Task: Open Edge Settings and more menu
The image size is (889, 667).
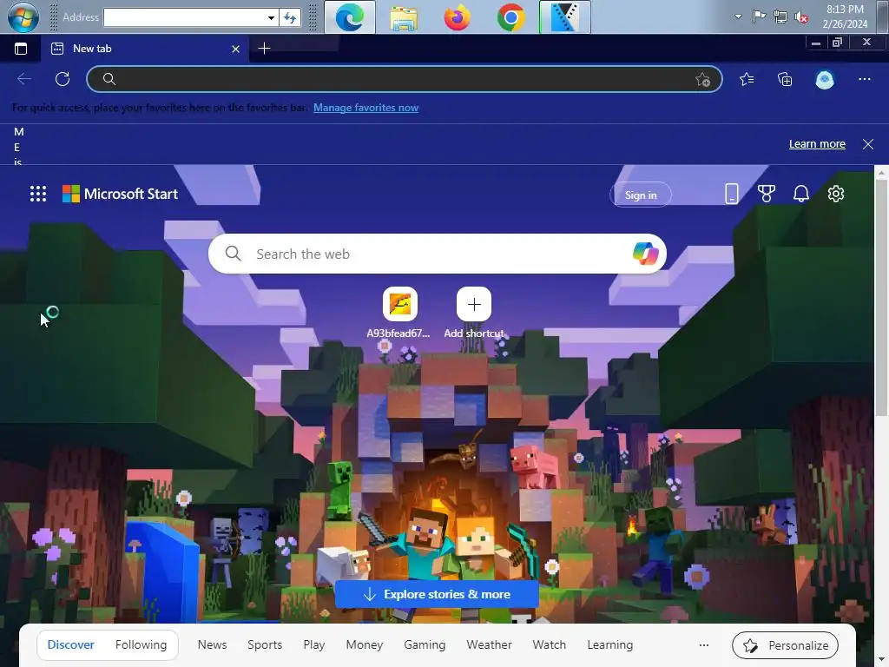Action: 864,79
